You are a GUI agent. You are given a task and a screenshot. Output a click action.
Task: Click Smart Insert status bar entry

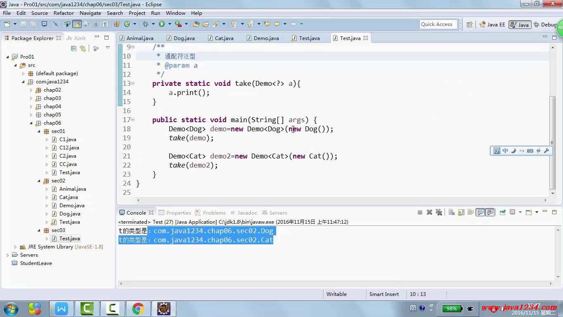point(384,294)
